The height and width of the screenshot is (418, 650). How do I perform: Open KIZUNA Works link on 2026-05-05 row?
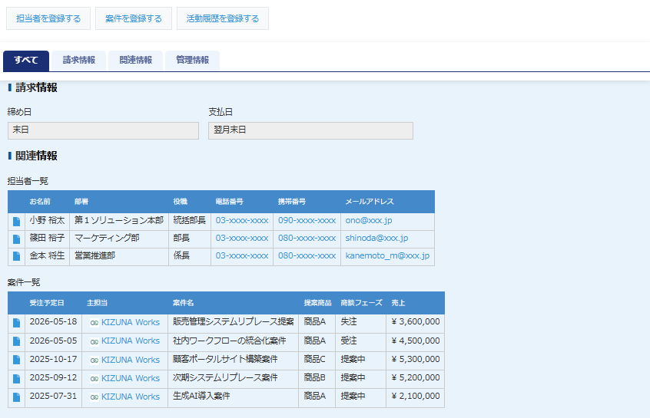[130, 341]
